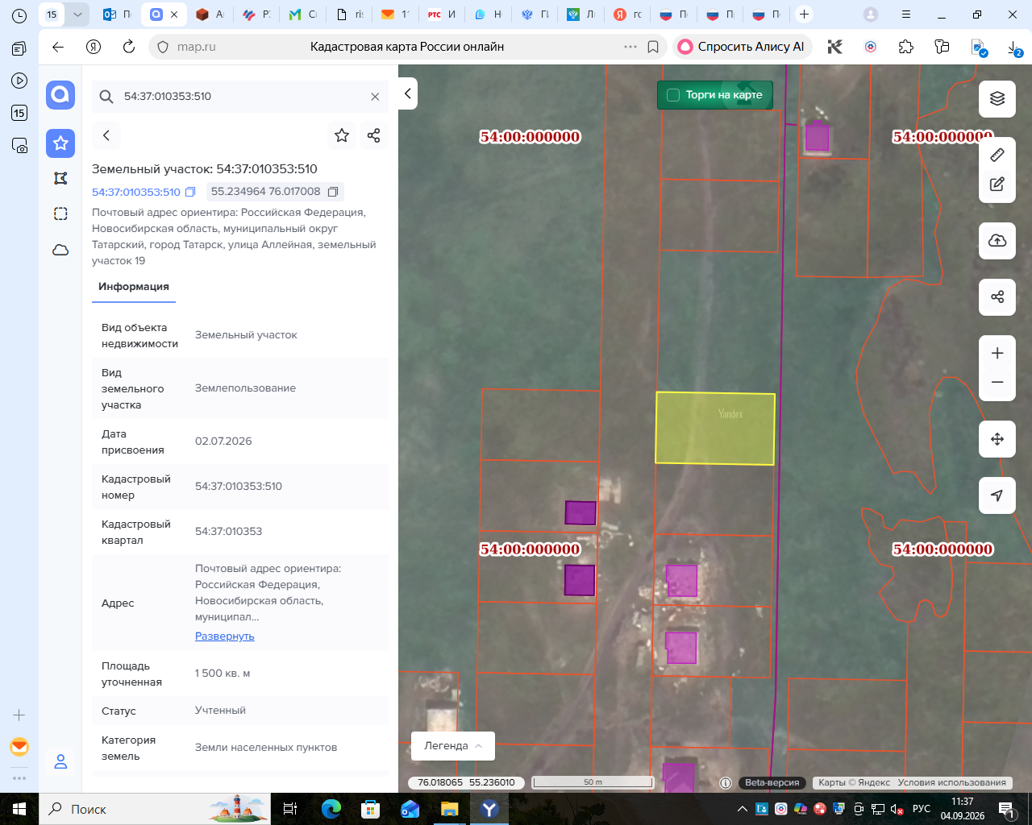Open the Информация tab
The height and width of the screenshot is (825, 1032).
pos(134,287)
